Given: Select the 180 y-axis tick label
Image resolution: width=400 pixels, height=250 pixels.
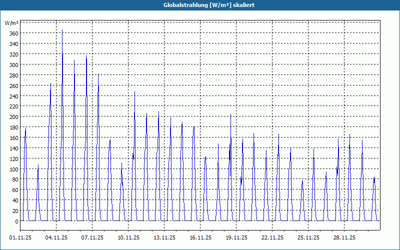Looking at the screenshot, I should (14, 127).
